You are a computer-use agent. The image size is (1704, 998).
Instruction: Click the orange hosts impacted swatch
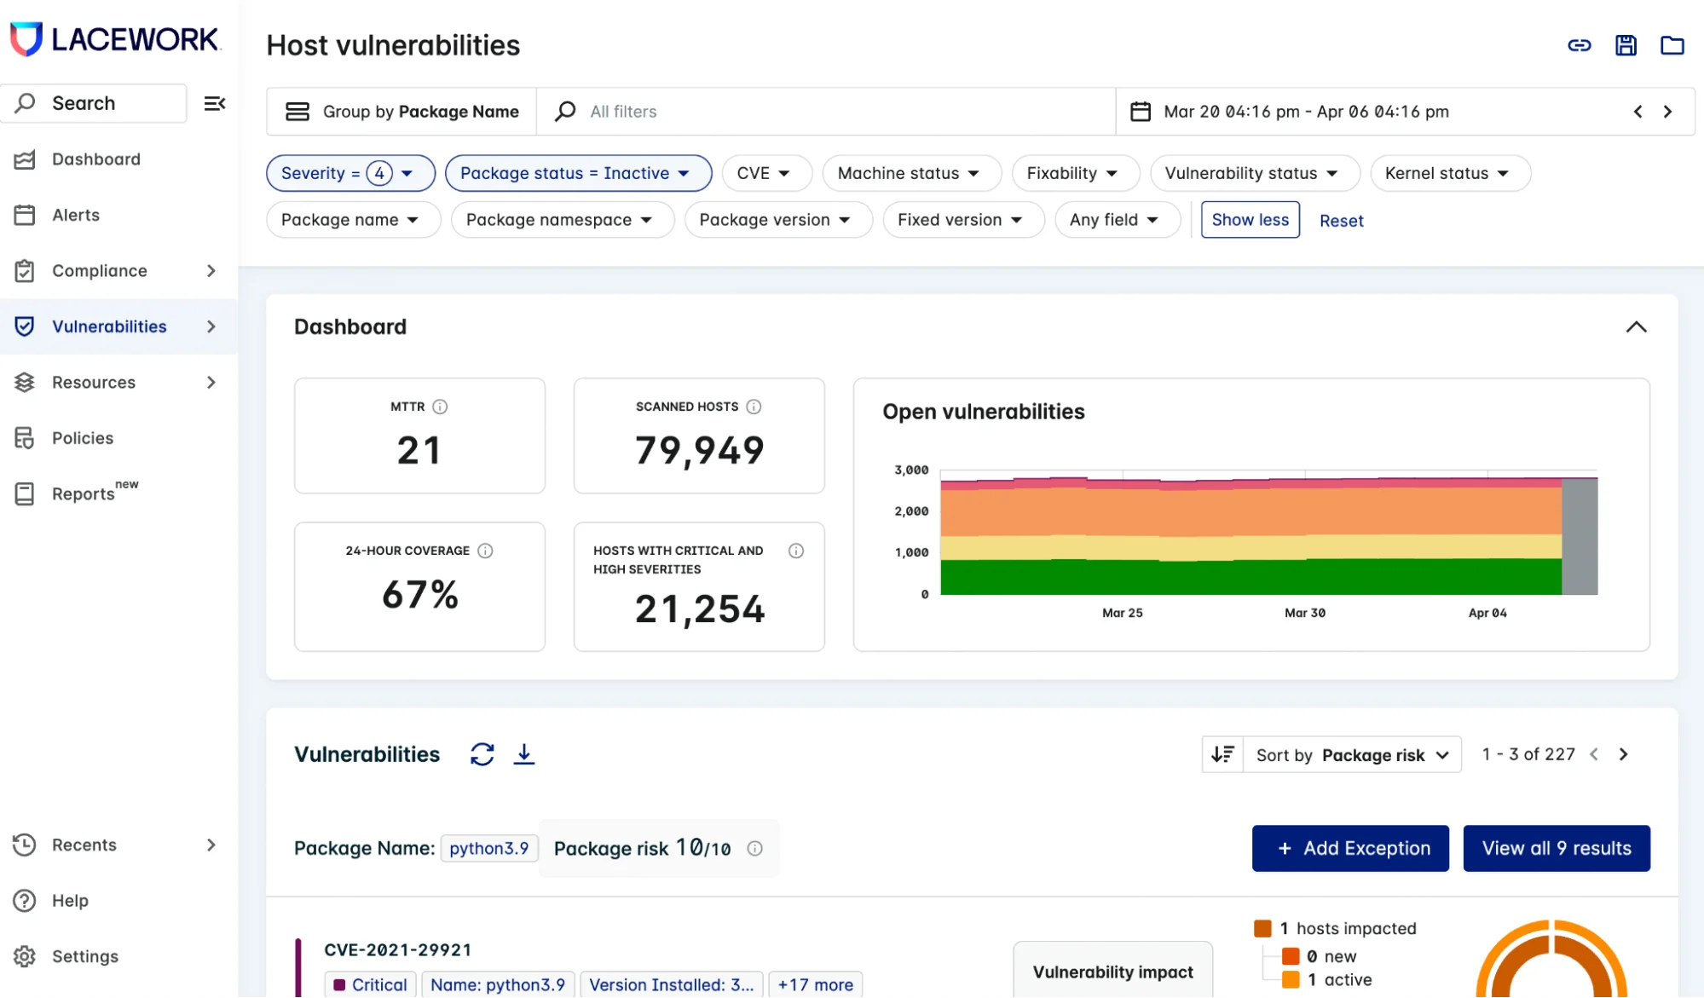click(1262, 928)
